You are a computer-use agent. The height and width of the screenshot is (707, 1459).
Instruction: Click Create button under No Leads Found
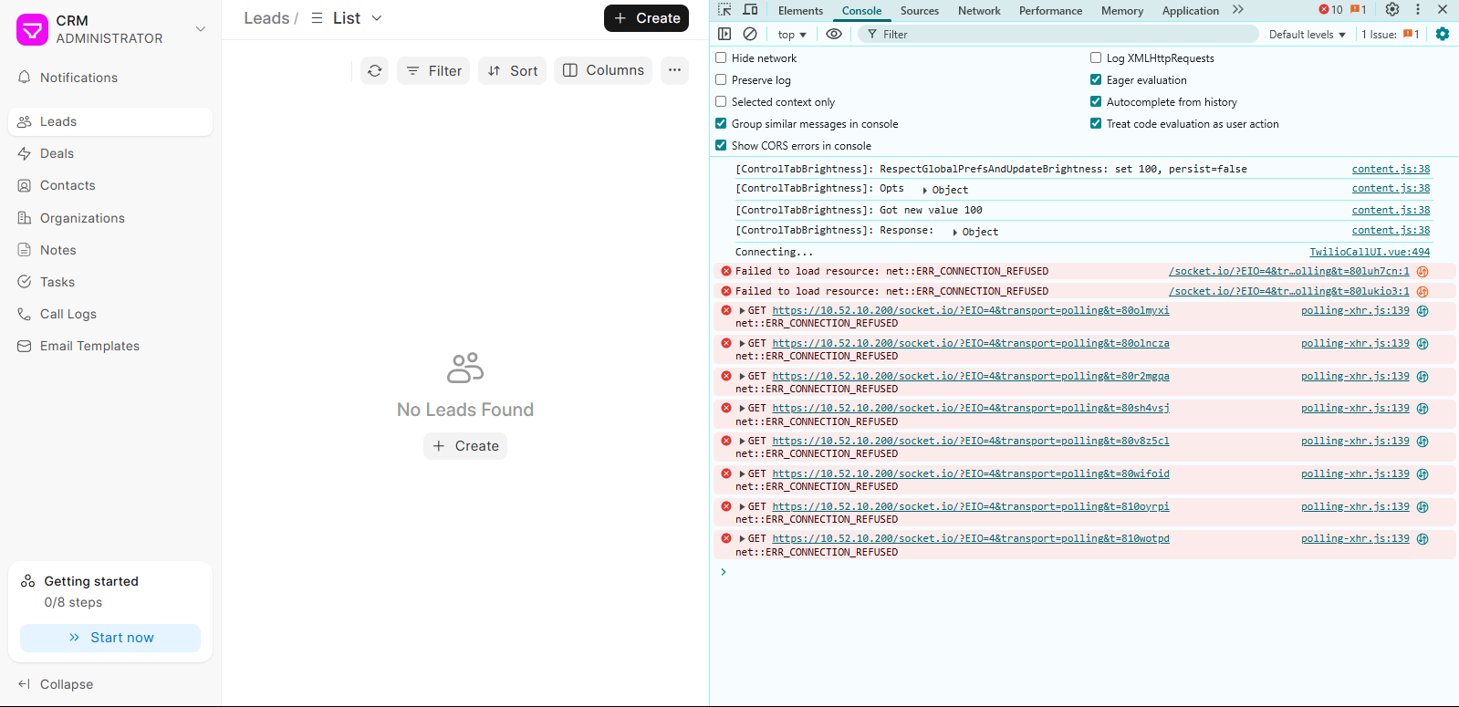(x=465, y=446)
